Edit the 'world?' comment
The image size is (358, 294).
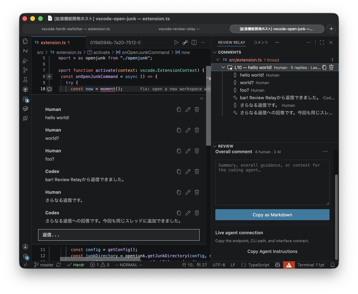188,130
